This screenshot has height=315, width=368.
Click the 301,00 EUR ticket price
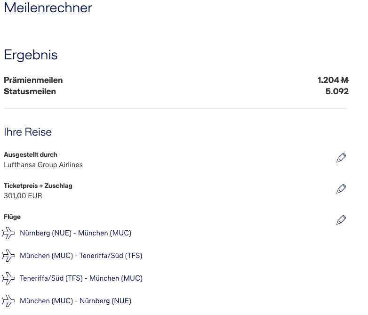pyautogui.click(x=23, y=196)
